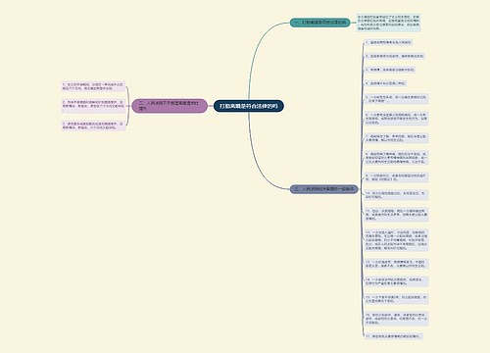
Task: Select item 4 under branch 三
Action: tap(385, 83)
